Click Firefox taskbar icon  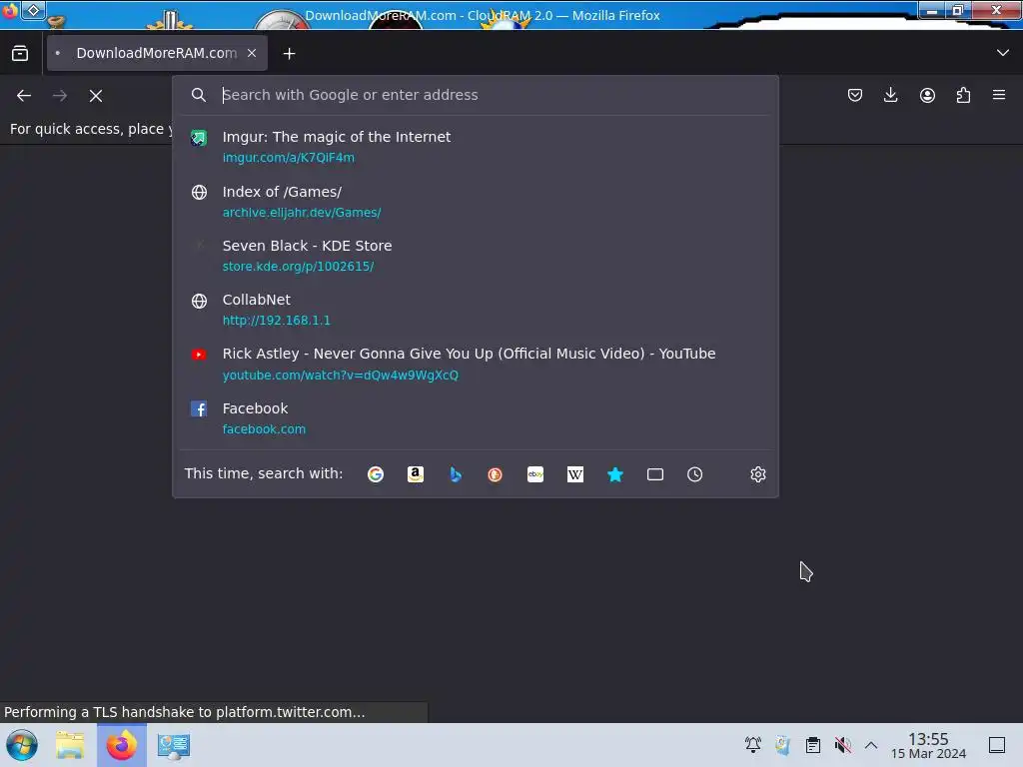pyautogui.click(x=122, y=745)
